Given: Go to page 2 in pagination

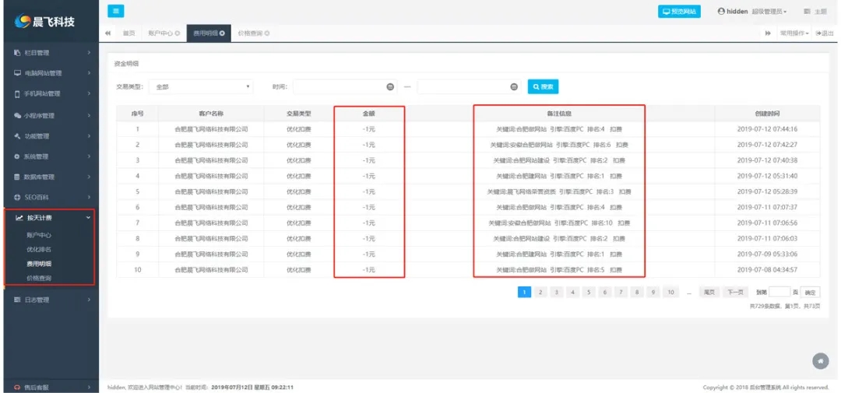Looking at the screenshot, I should click(x=541, y=293).
